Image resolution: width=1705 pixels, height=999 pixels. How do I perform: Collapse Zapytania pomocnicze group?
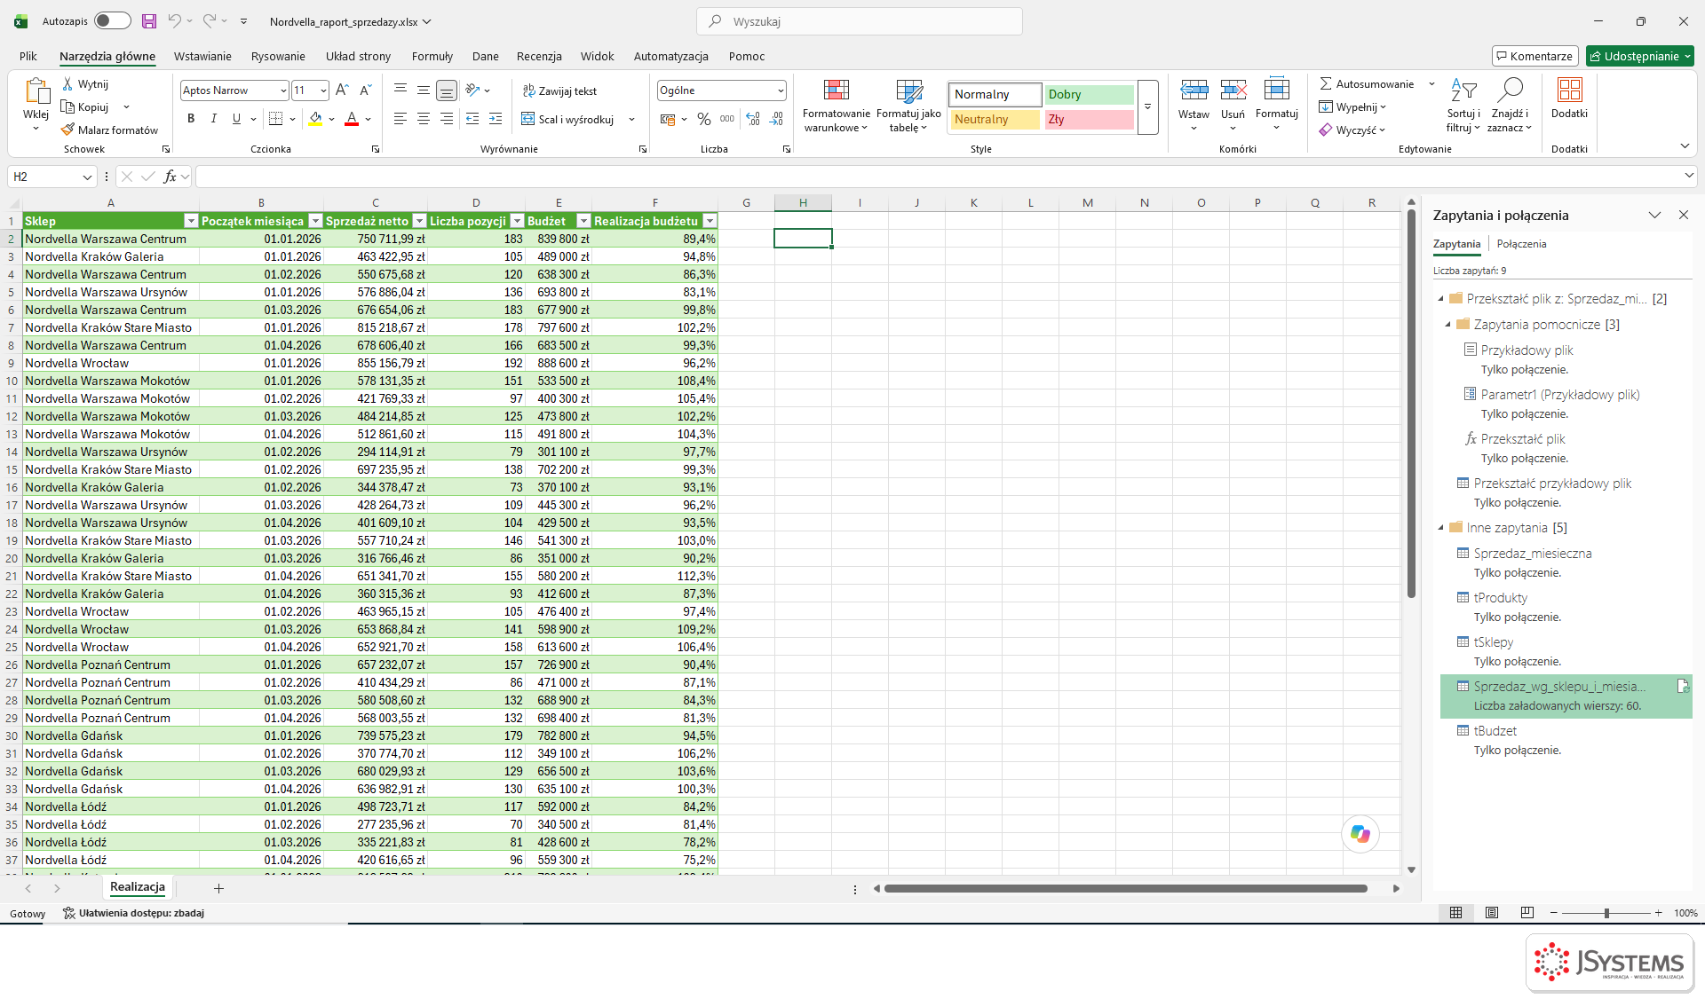point(1448,325)
